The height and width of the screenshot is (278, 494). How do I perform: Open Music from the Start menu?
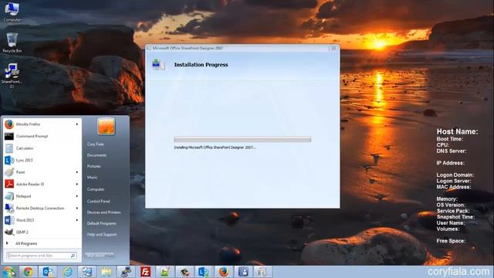pos(93,177)
